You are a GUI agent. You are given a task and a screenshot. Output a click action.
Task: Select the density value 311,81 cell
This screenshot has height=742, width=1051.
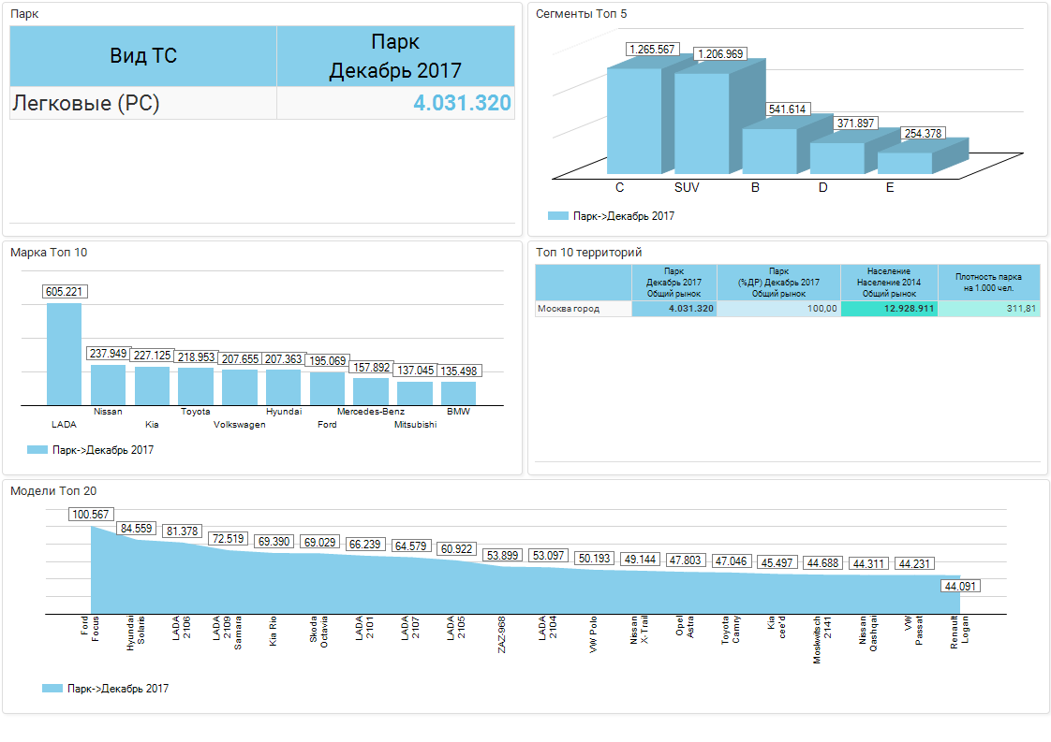click(988, 309)
